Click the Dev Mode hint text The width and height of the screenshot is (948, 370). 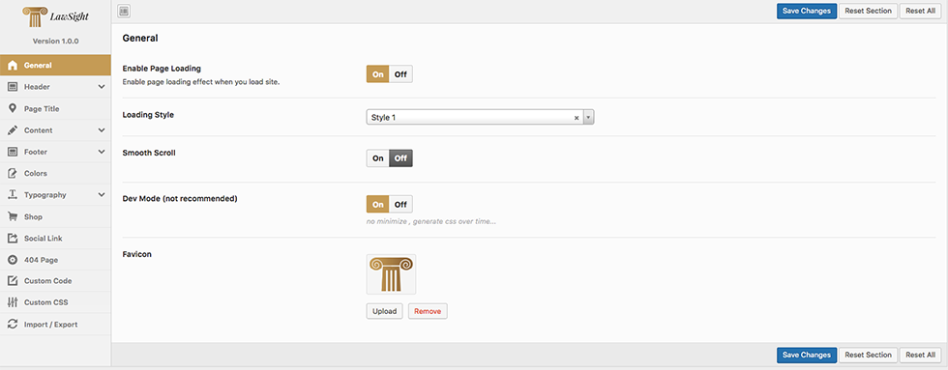431,221
